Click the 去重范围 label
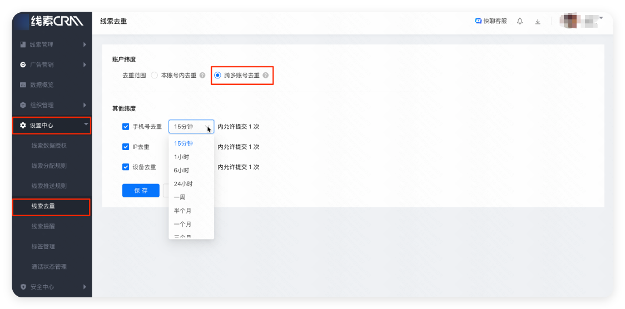This screenshot has height=309, width=625. 135,75
